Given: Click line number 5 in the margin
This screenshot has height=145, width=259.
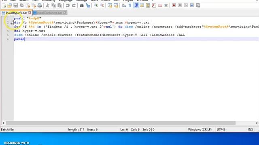Looking at the screenshot, I should (x=8, y=35).
